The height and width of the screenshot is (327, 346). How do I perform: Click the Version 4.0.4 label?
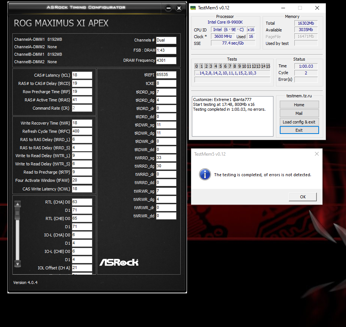[x=25, y=282]
